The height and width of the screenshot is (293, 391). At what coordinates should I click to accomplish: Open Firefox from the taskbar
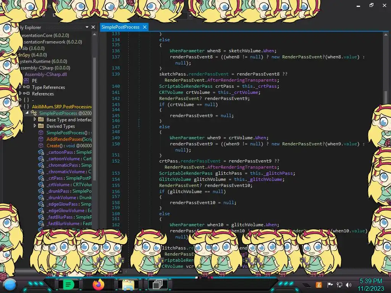click(x=98, y=284)
